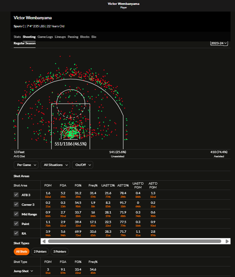
Task: Sort by UAST'D% column header
Action: (108, 185)
